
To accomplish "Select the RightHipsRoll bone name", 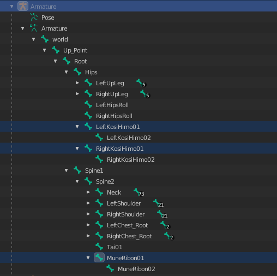I will click(x=114, y=116).
